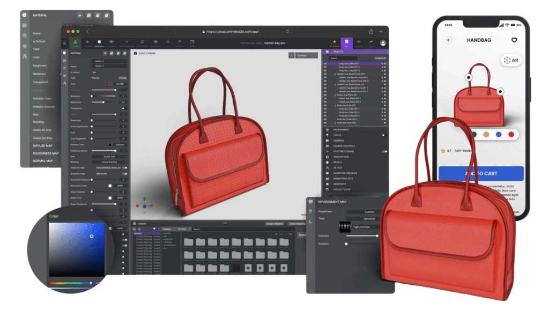Toggle the Transparent switch in Material panel
Image resolution: width=549 pixels, height=309 pixels.
[x=123, y=108]
